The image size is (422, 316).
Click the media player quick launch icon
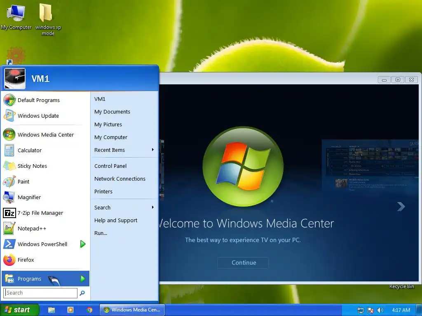point(70,310)
